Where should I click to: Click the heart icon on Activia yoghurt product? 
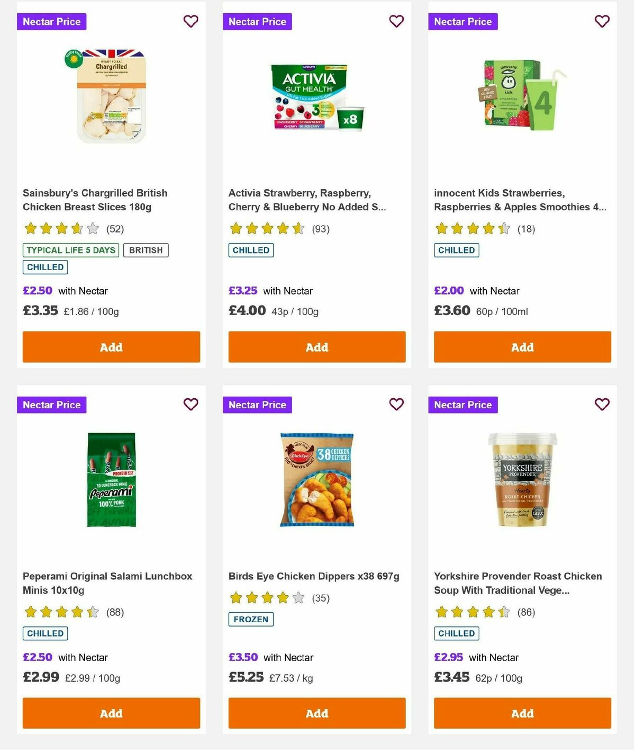click(x=396, y=21)
